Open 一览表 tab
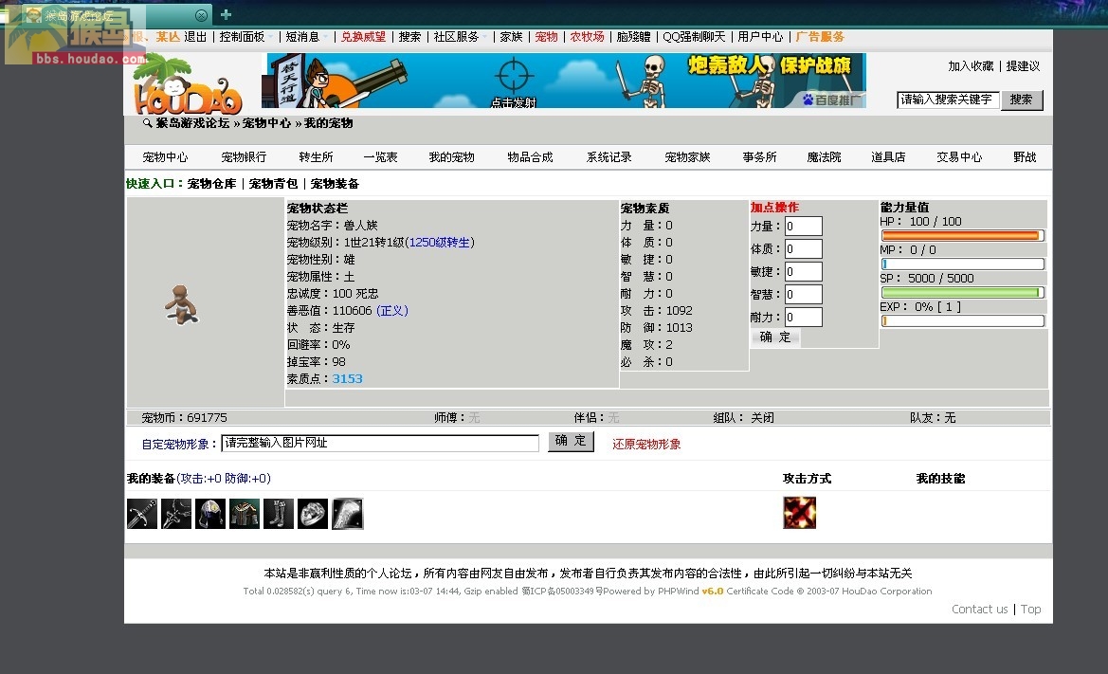Viewport: 1108px width, 674px height. click(381, 156)
